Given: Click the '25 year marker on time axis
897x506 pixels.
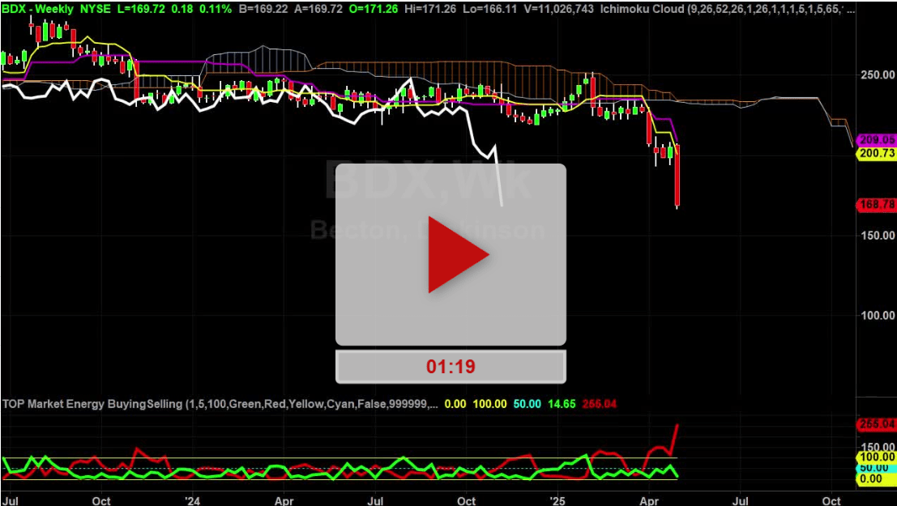Looking at the screenshot, I should click(557, 501).
